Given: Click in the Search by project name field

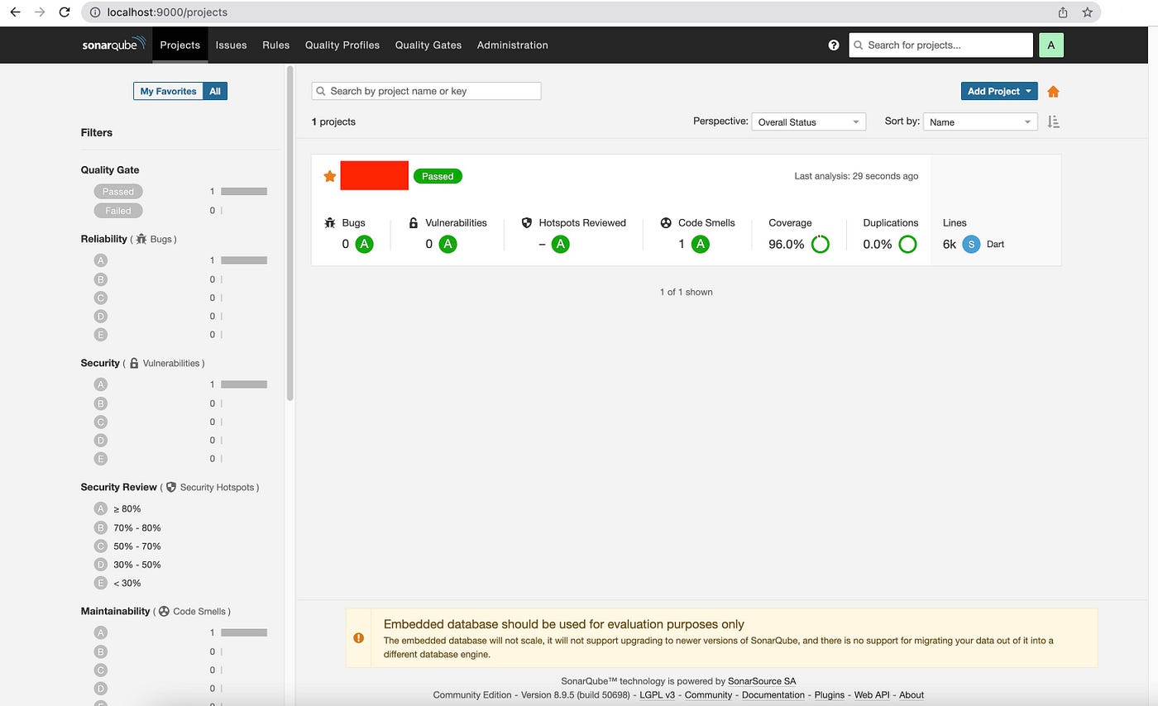Looking at the screenshot, I should coord(427,91).
